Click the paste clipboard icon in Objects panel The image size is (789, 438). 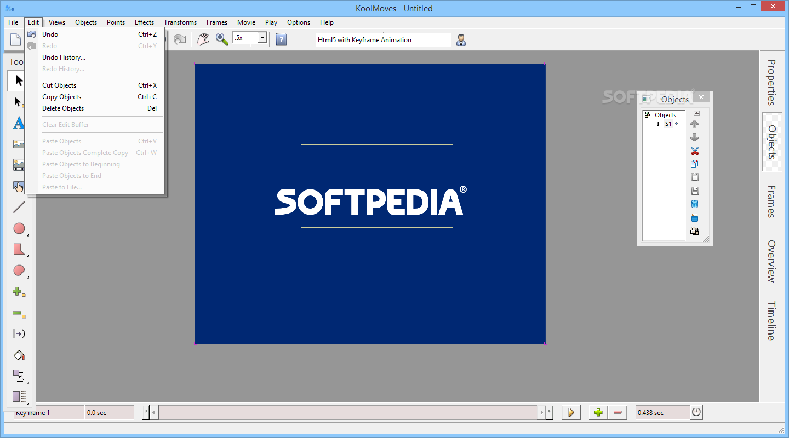click(x=695, y=177)
